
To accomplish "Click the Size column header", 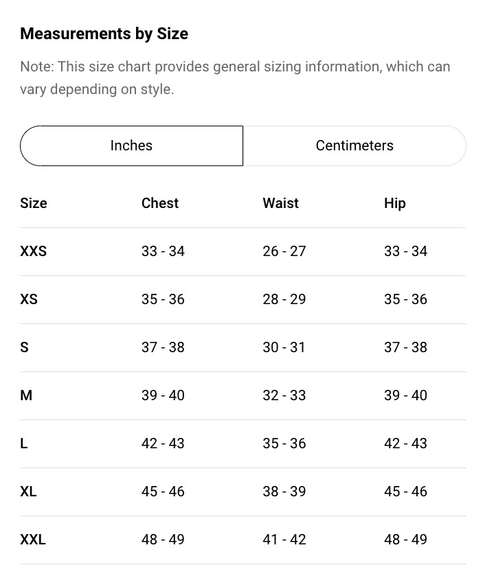I will coord(34,203).
